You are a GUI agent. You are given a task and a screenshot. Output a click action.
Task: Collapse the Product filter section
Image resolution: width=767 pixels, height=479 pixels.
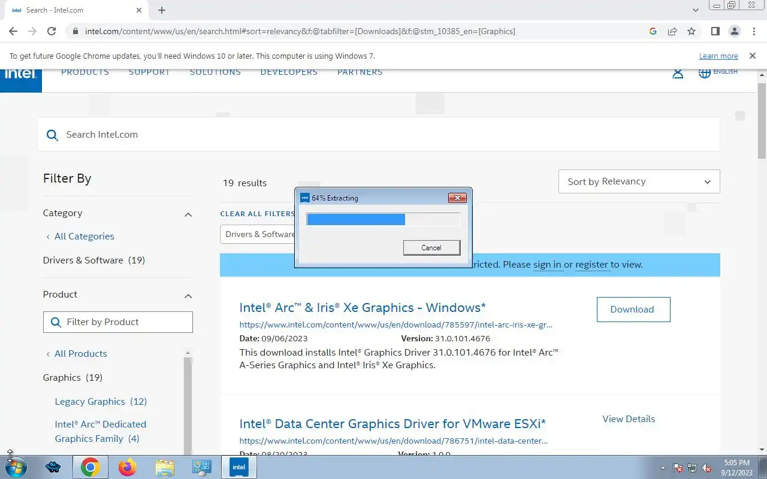point(188,296)
